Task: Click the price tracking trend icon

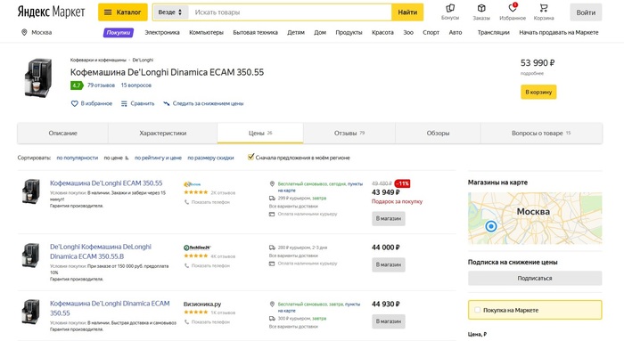Action: pos(167,104)
